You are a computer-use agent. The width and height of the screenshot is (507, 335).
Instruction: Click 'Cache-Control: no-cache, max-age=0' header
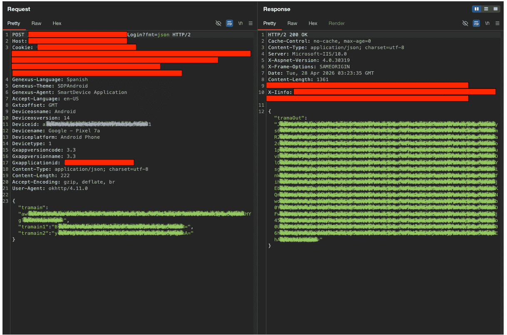point(319,41)
